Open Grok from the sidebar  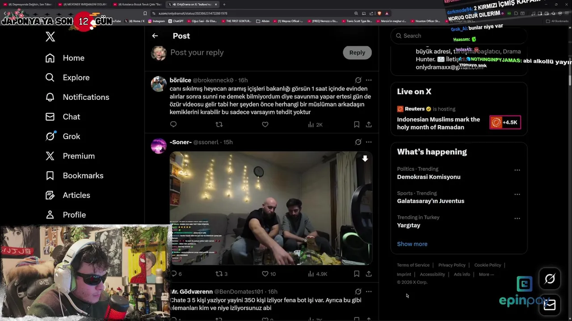pyautogui.click(x=63, y=136)
